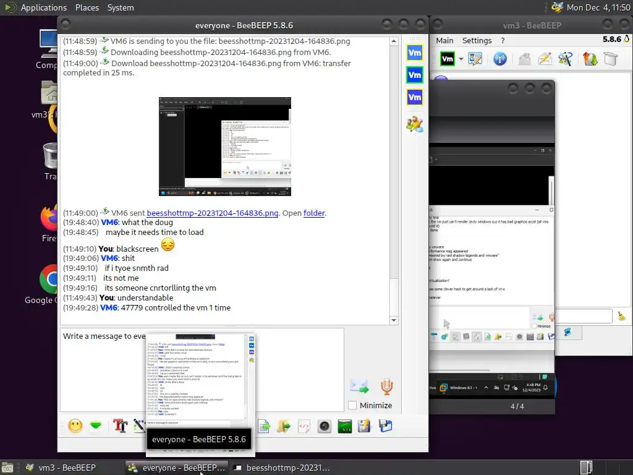Open the Firefox desktop icon
633x475 pixels.
49,223
